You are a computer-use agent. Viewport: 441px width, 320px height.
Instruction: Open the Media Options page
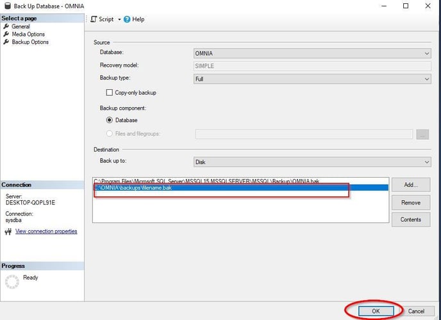[28, 35]
